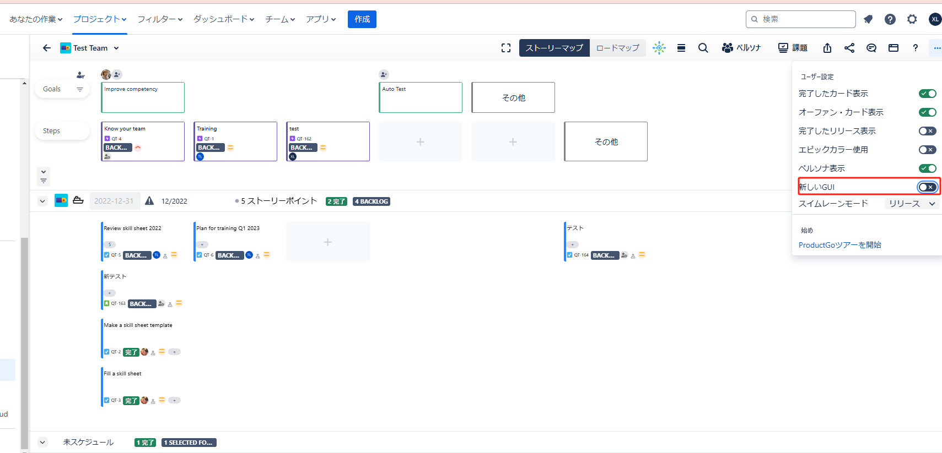Open the スイムレーンモード リリース dropdown
Viewport: 942px width, 453px height.
[912, 204]
